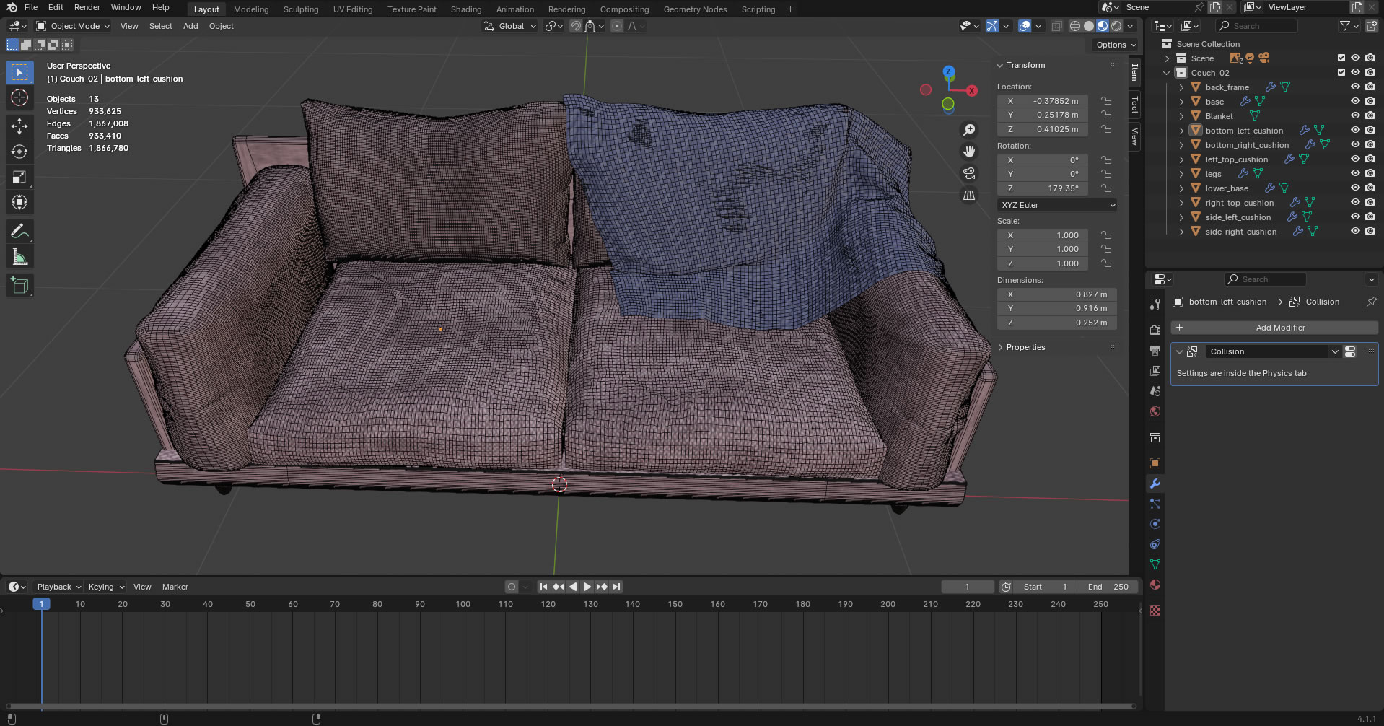Expand the Properties section in the sidebar
1384x726 pixels.
[1025, 347]
